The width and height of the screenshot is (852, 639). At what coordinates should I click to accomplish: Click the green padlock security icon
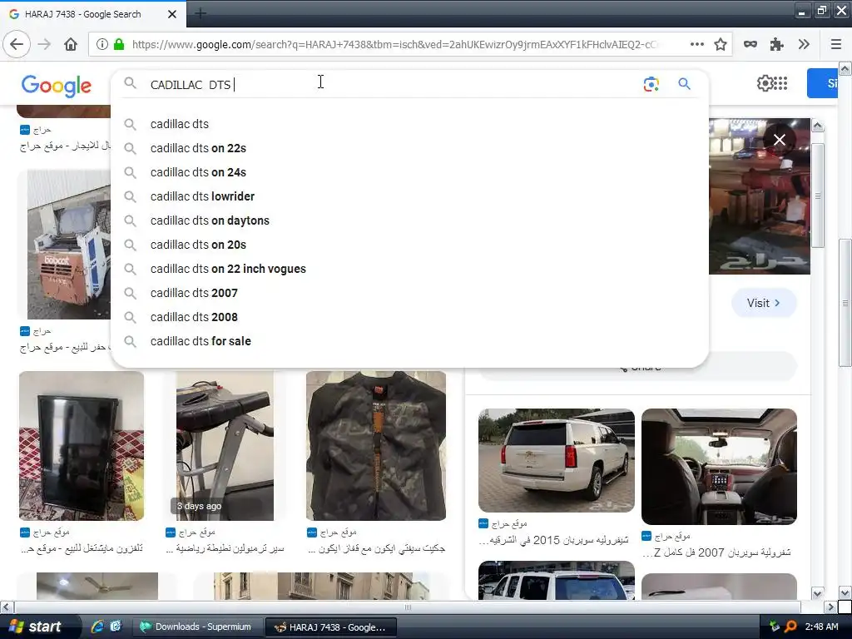click(118, 44)
